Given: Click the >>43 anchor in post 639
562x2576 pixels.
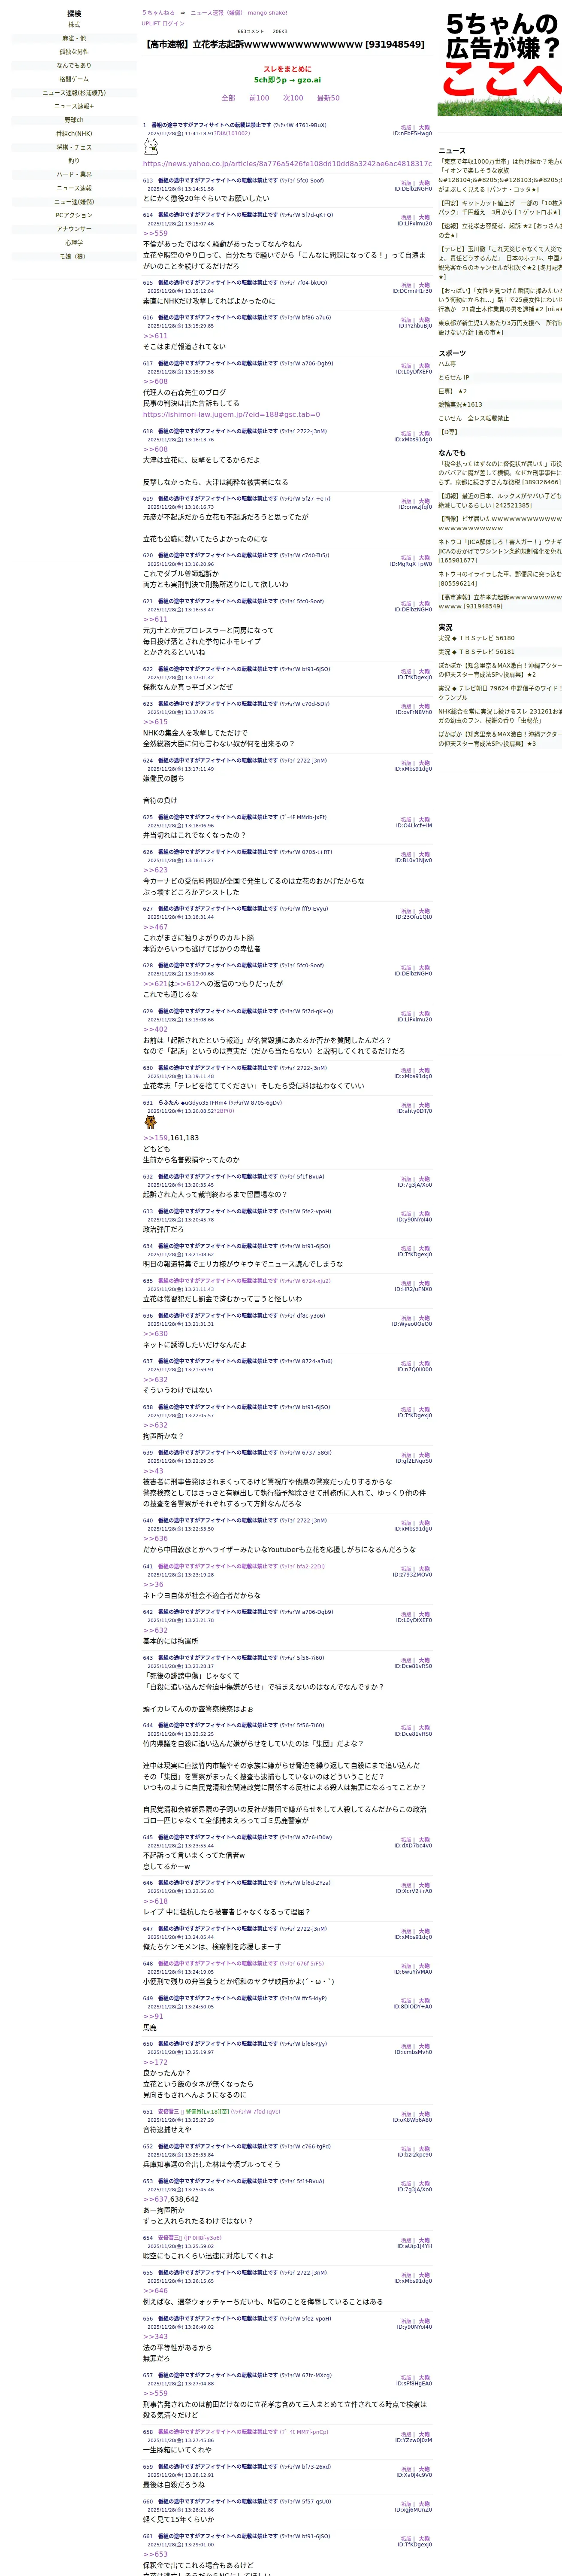Looking at the screenshot, I should point(153,1471).
